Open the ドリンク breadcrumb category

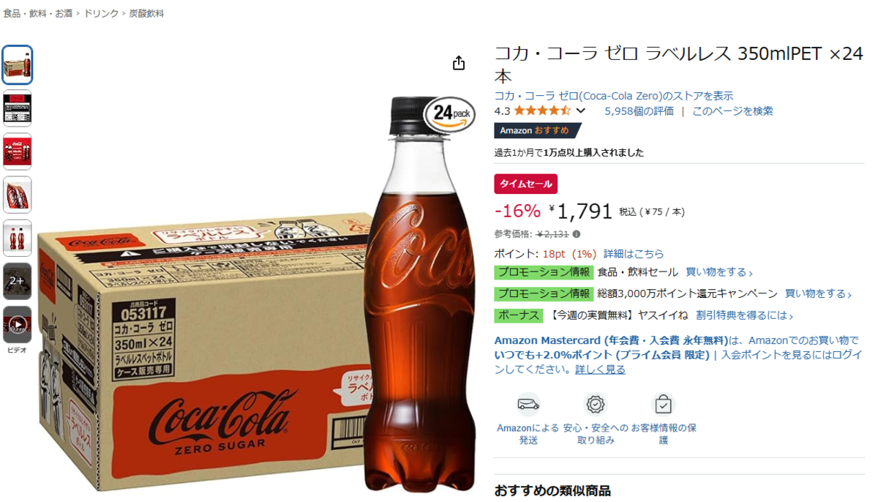[x=101, y=13]
